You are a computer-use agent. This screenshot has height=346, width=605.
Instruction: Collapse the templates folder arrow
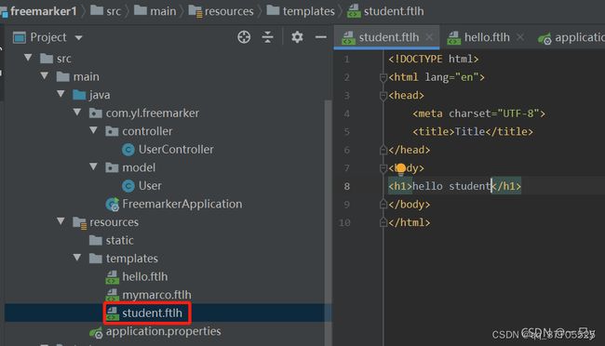[77, 258]
